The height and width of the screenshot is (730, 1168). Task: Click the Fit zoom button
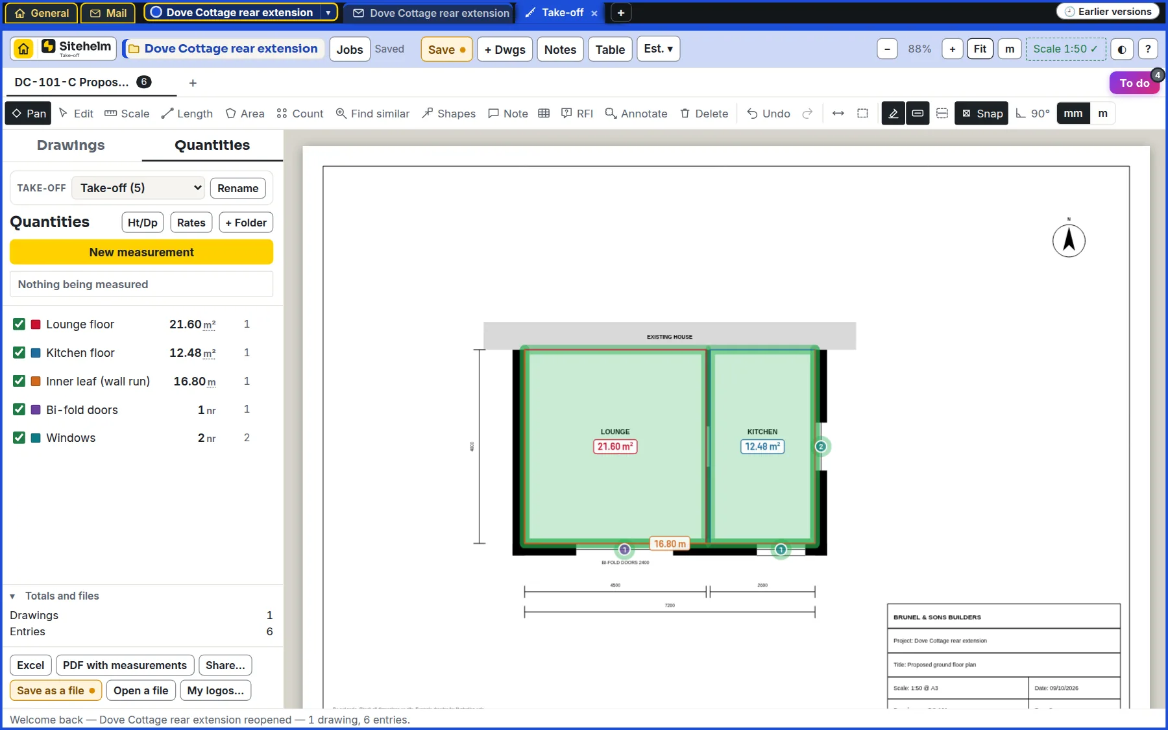980,49
